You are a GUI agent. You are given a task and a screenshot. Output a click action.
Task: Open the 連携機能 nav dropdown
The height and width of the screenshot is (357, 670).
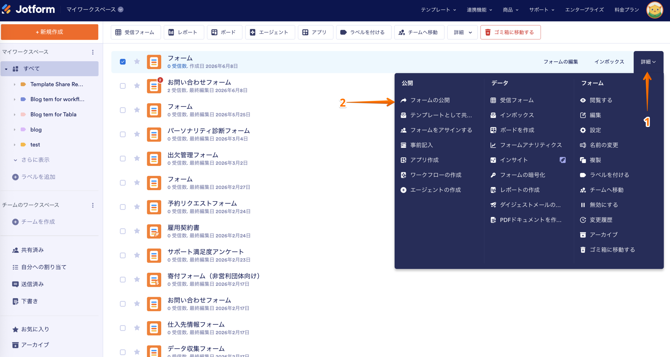point(479,10)
